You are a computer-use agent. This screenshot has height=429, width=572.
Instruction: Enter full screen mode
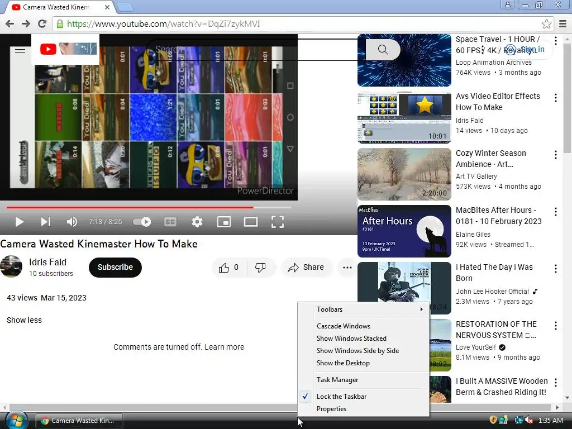278,222
